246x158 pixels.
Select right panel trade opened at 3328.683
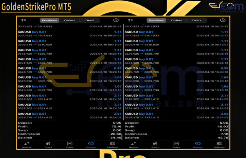tap(176, 88)
